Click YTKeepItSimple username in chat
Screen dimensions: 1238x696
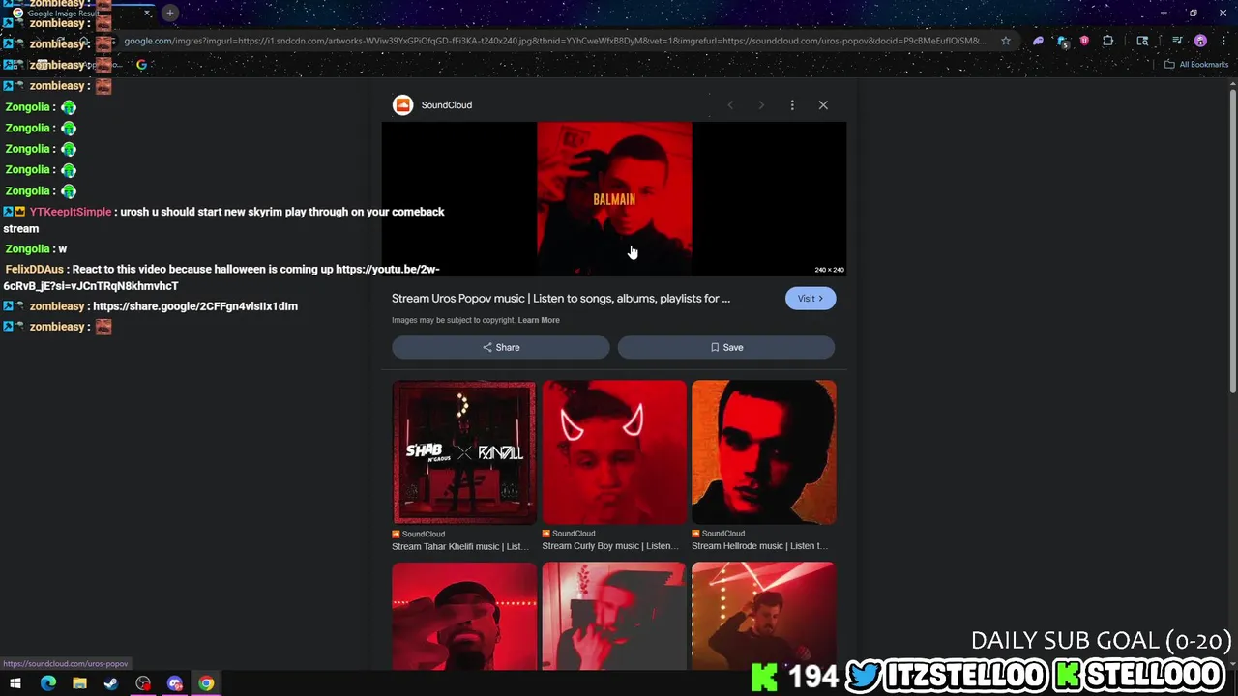(x=70, y=212)
